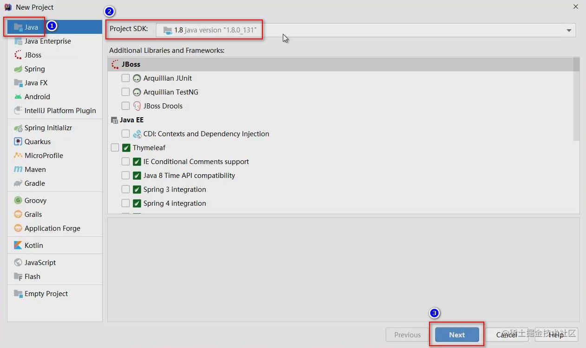586x348 pixels.
Task: Enable Spring 4 integration checkbox
Action: (125, 203)
